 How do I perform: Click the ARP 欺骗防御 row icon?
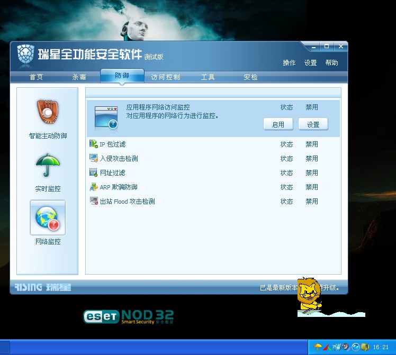click(x=94, y=187)
